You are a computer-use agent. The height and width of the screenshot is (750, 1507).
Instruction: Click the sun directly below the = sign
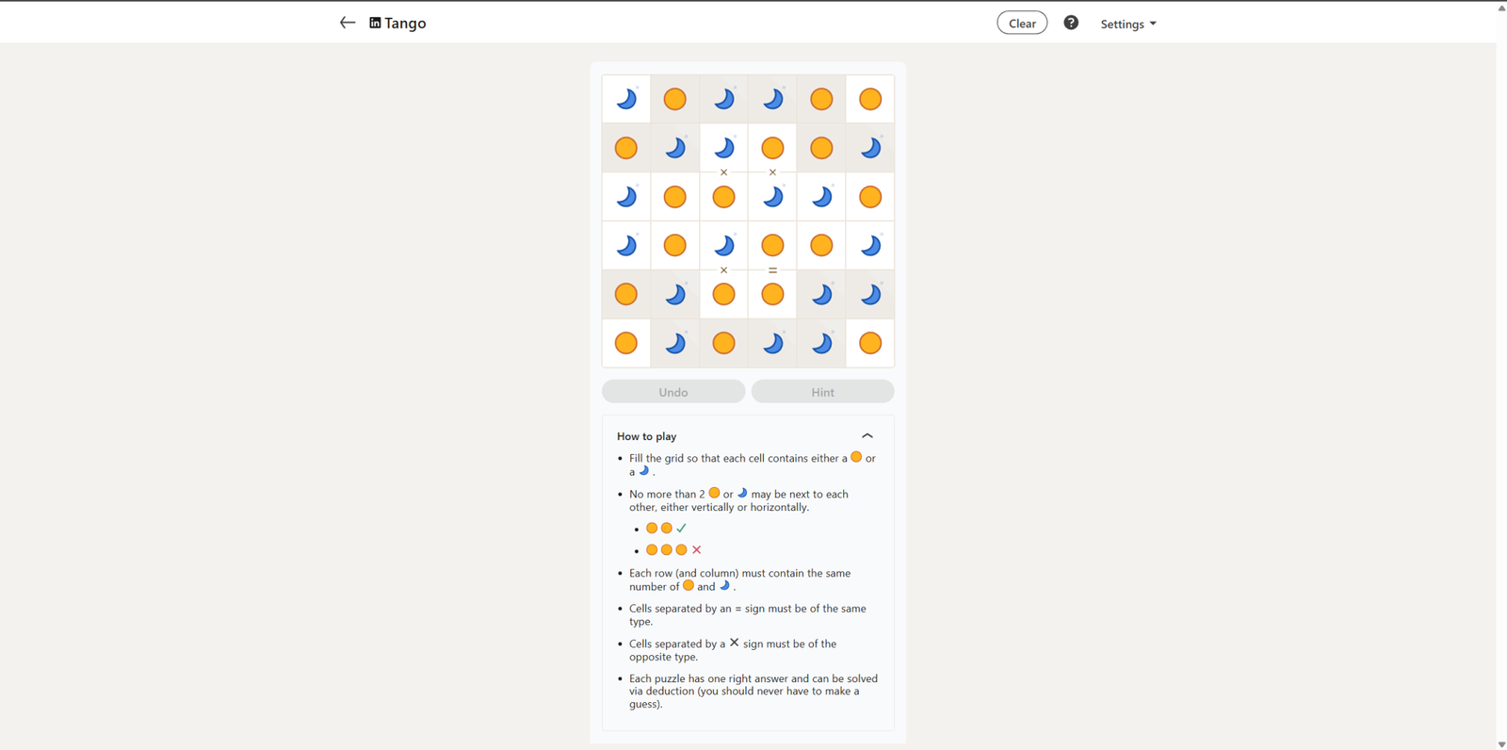tap(772, 294)
